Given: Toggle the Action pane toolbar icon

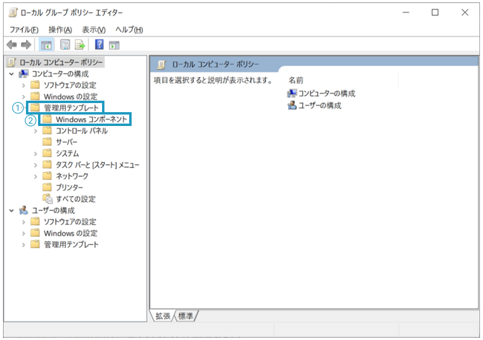Looking at the screenshot, I should coord(114,45).
